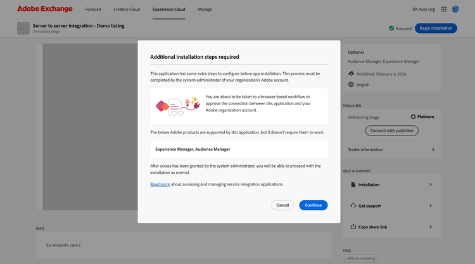This screenshot has width=475, height=264.
Task: Click the Experience Manager, Audience Manager box
Action: [x=239, y=149]
